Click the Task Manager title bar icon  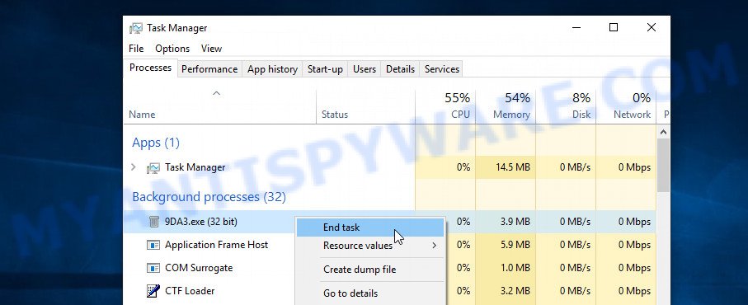[x=135, y=28]
